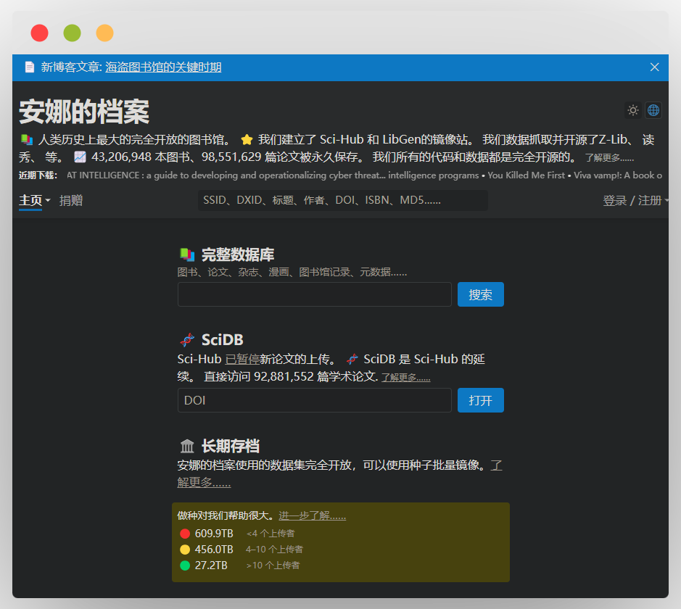681x609 pixels.
Task: Click the red dot for 609.9TB
Action: coord(185,534)
